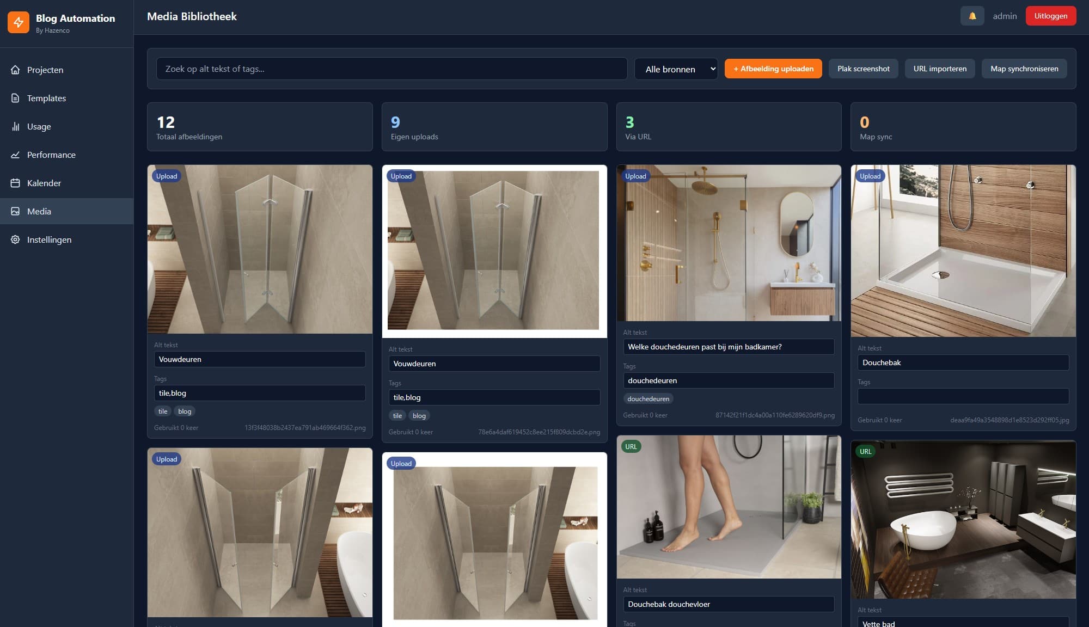1089x627 pixels.
Task: Open thumbnail of file 13f3f48038b…362.png
Action: [260, 249]
